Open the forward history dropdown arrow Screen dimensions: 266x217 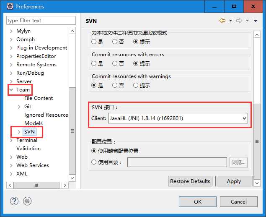(247, 21)
